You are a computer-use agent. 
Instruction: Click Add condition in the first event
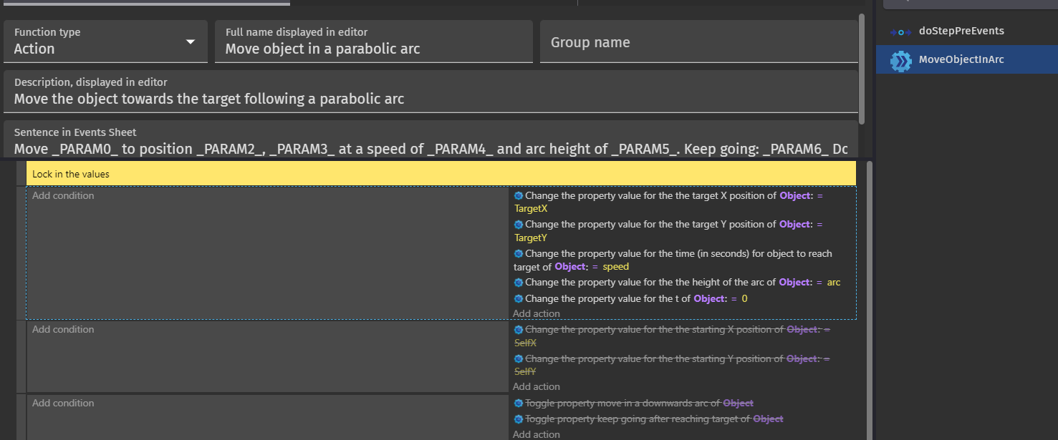63,195
